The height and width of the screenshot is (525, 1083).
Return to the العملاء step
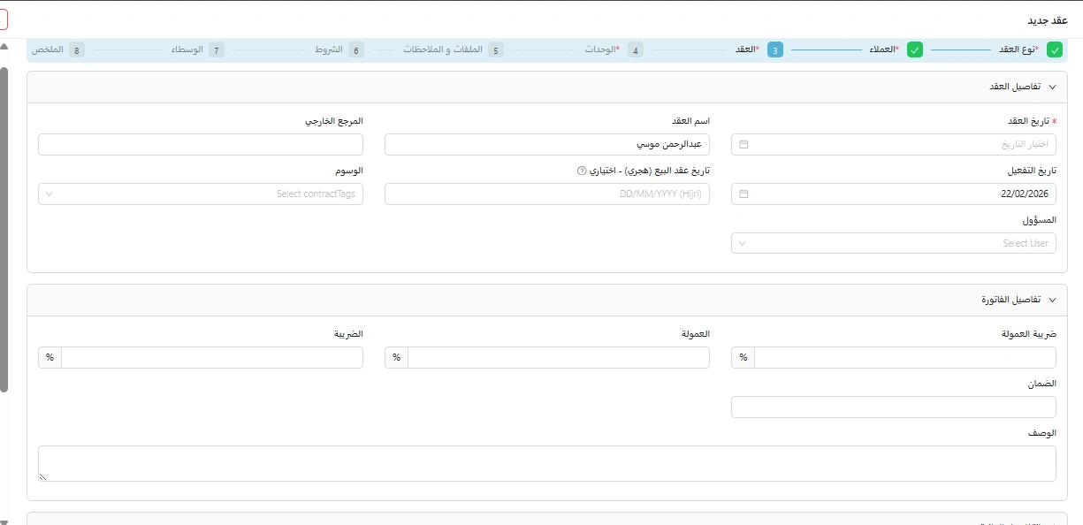[x=896, y=49]
